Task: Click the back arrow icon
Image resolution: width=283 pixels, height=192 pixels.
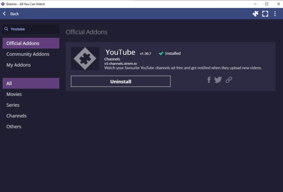Action: (x=5, y=14)
